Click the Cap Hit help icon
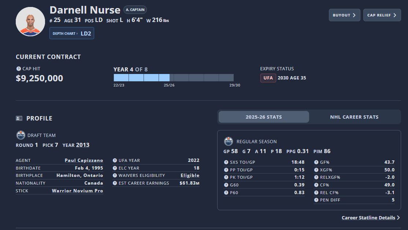The width and height of the screenshot is (408, 230). coord(18,69)
